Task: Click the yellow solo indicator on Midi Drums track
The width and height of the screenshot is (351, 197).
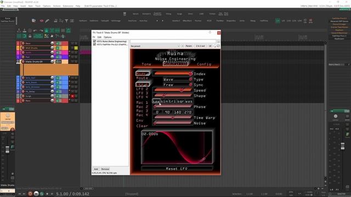Action: click(76, 48)
